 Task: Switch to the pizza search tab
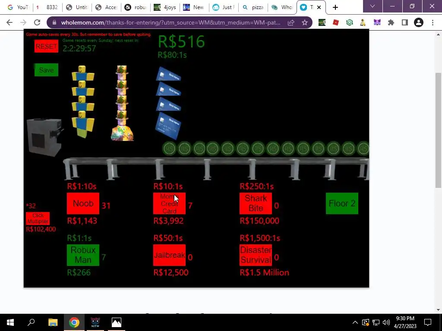click(253, 7)
